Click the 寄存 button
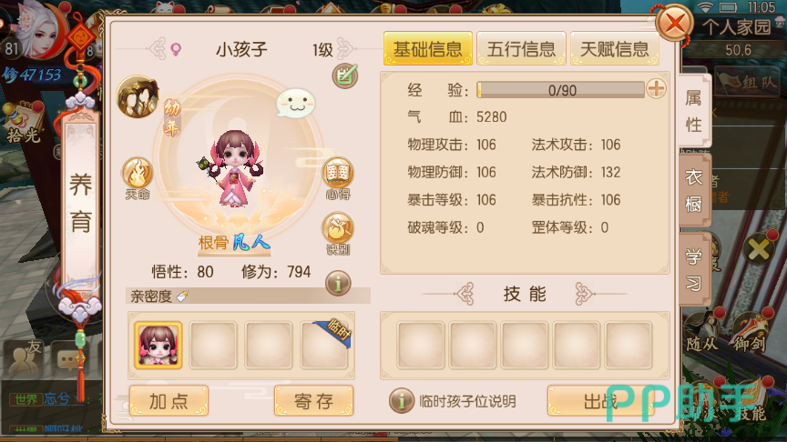787x442 pixels. (313, 401)
